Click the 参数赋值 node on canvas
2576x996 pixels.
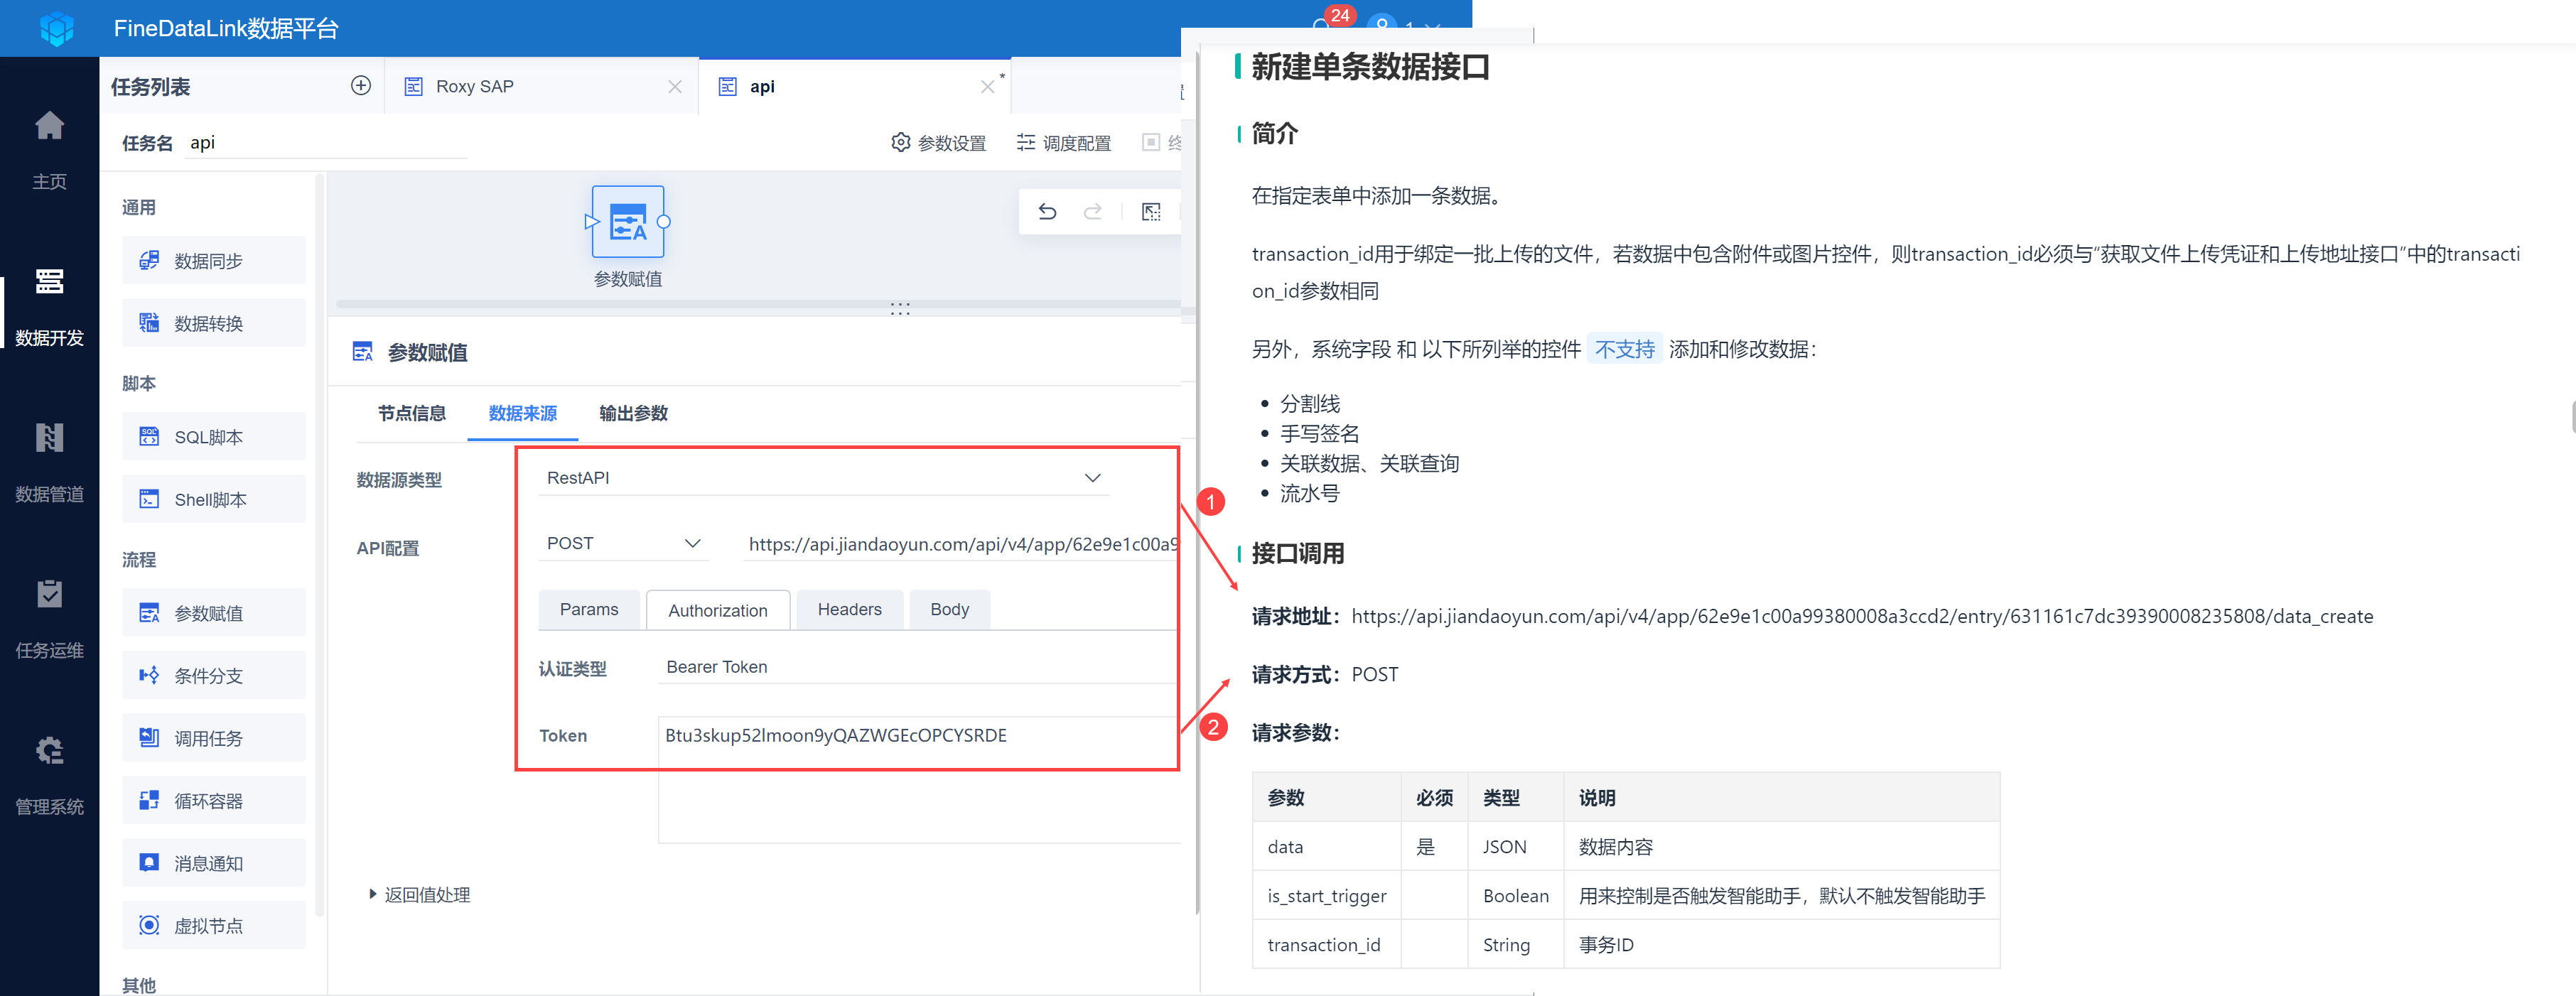(627, 223)
